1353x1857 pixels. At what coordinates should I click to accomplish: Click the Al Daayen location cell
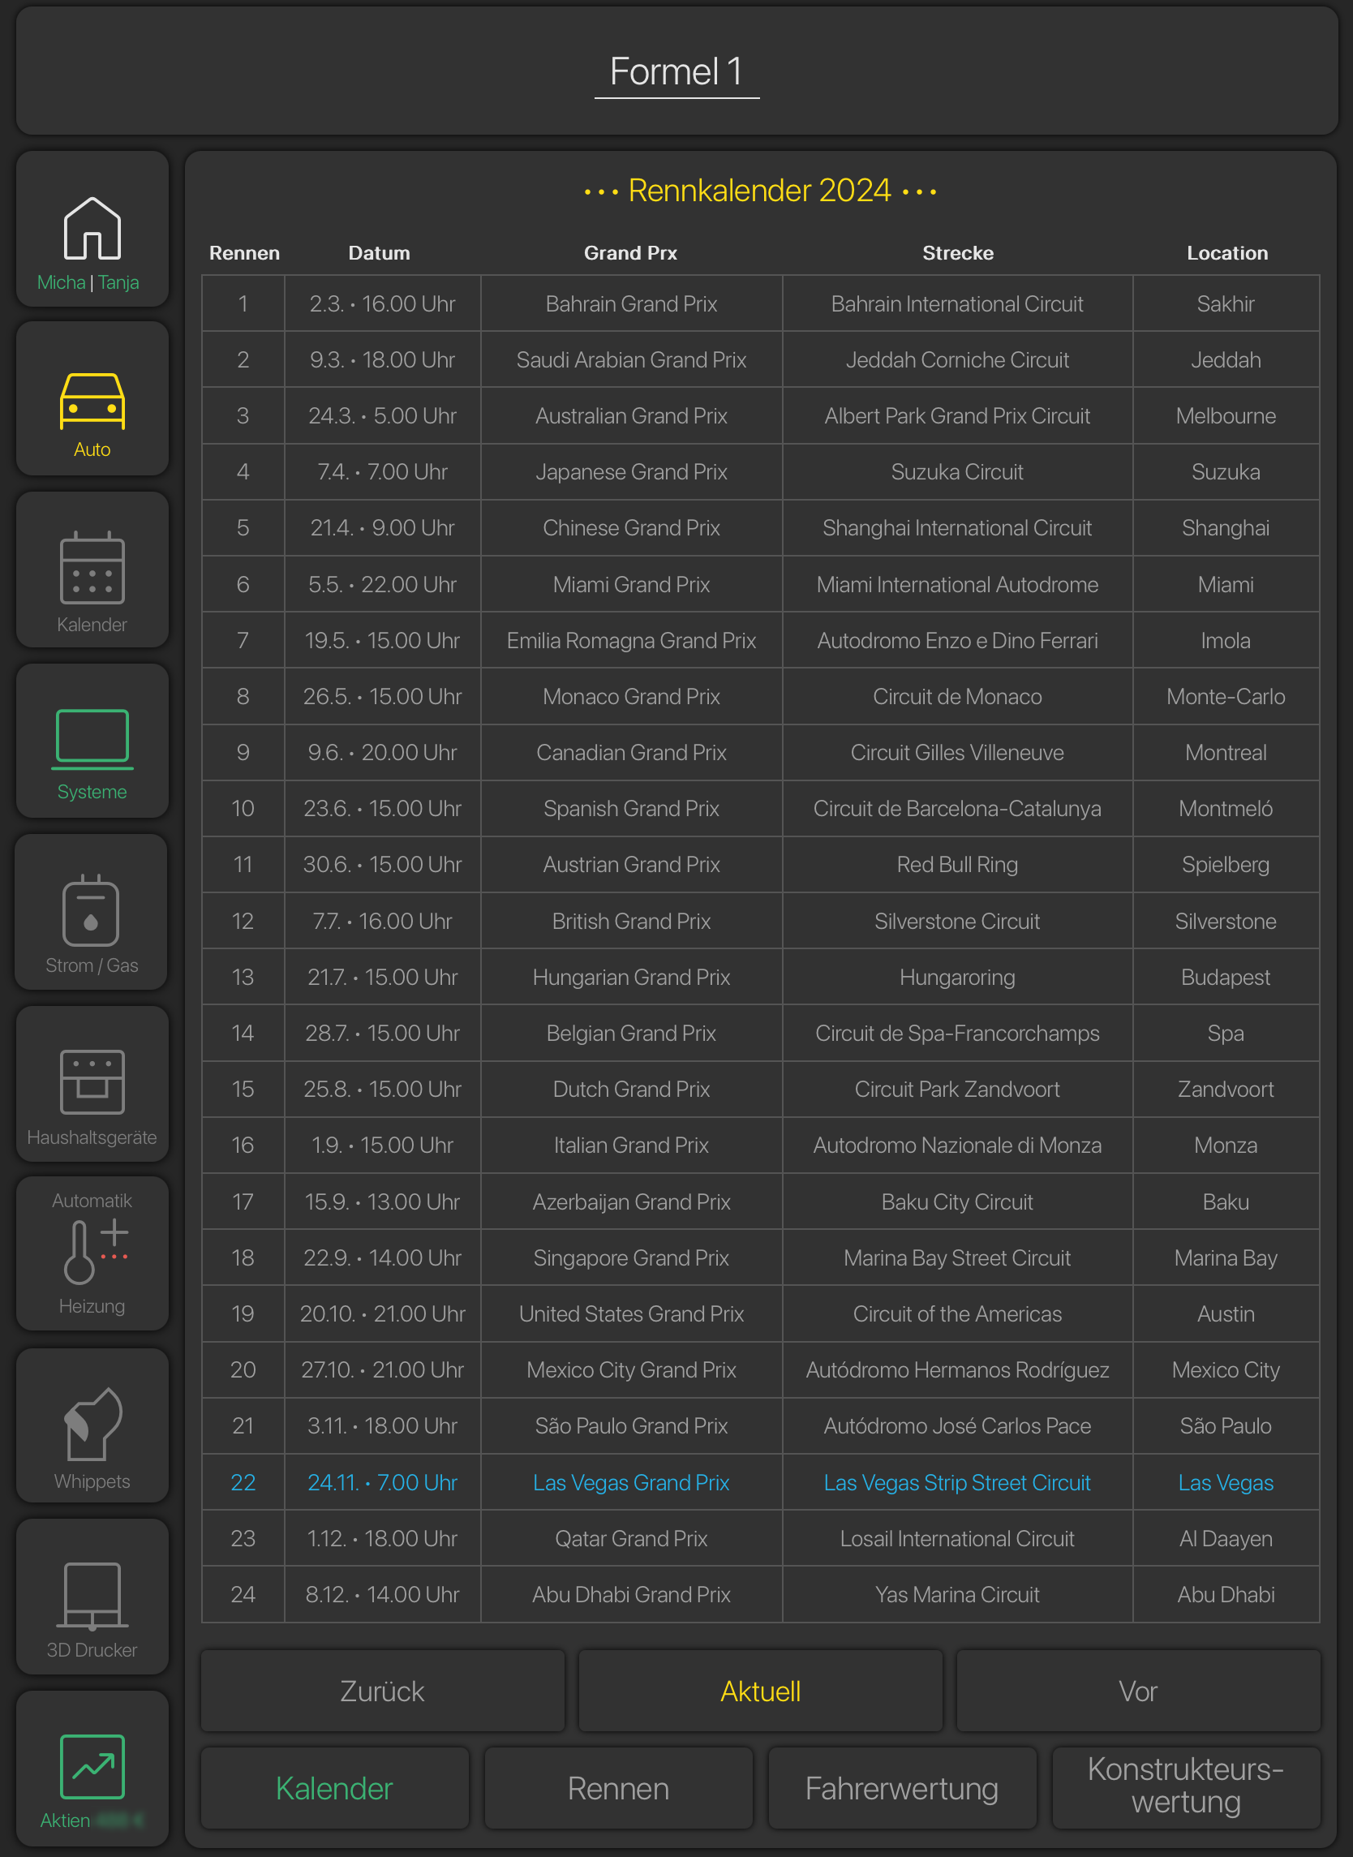click(1226, 1537)
